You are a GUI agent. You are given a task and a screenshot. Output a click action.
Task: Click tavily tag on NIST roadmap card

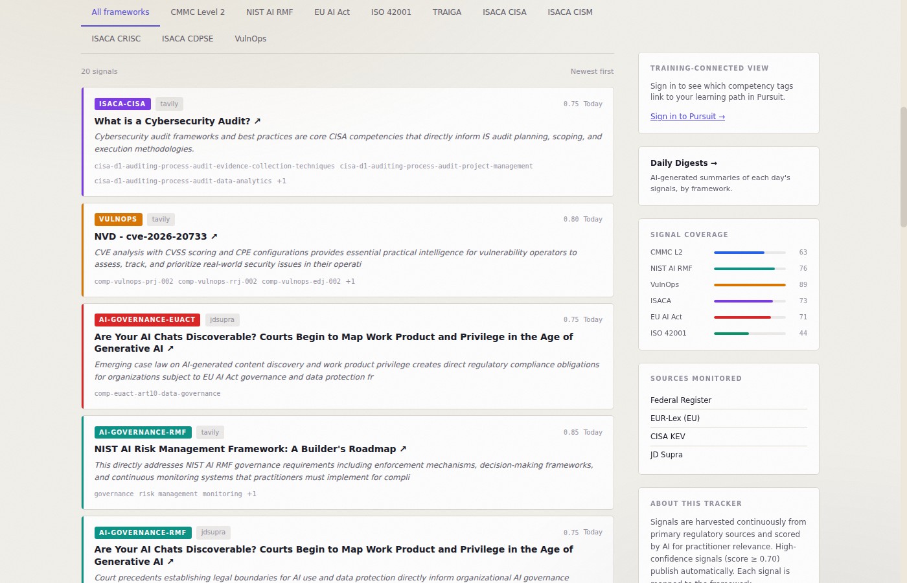[x=210, y=433]
